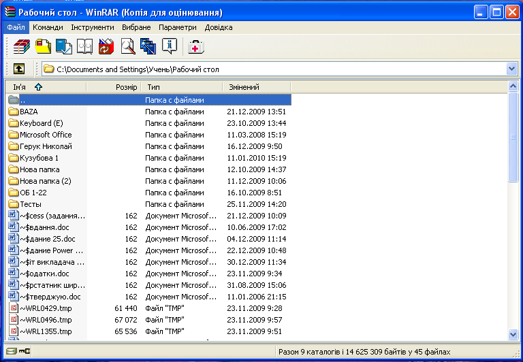Screen dimensions: 523x362
Task: Click the folder icon in address bar
Action: (x=49, y=69)
